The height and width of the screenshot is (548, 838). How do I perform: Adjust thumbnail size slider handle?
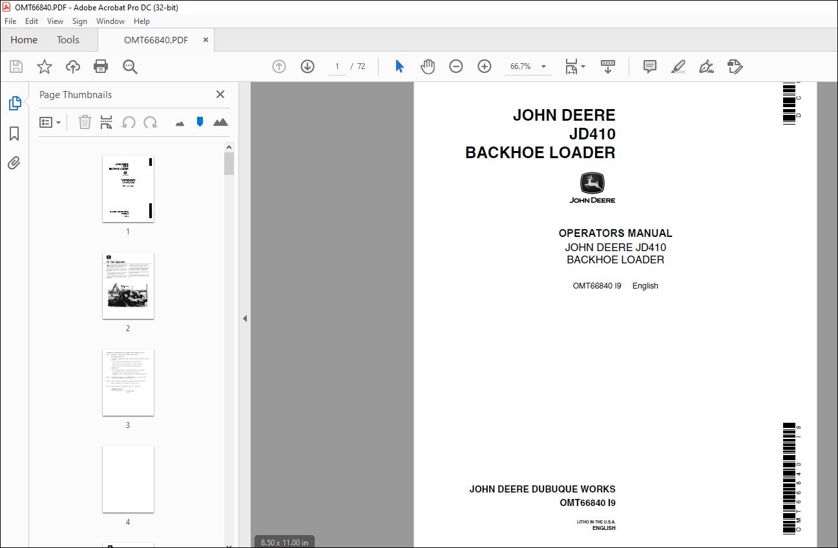200,121
